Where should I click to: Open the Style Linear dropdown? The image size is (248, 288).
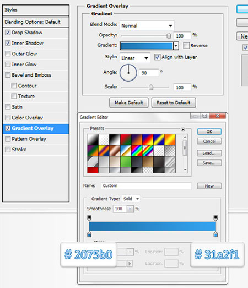(135, 58)
